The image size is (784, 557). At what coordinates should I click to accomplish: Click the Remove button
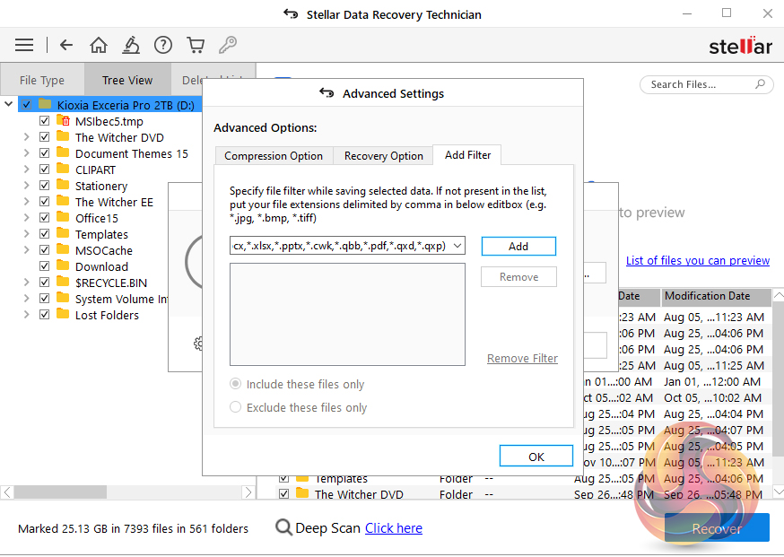coord(518,277)
